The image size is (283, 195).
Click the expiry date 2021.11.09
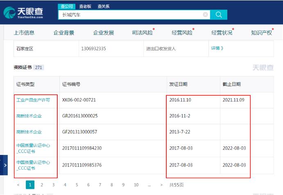coord(233,100)
